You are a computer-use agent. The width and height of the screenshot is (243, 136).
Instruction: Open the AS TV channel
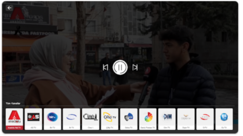click(33, 119)
